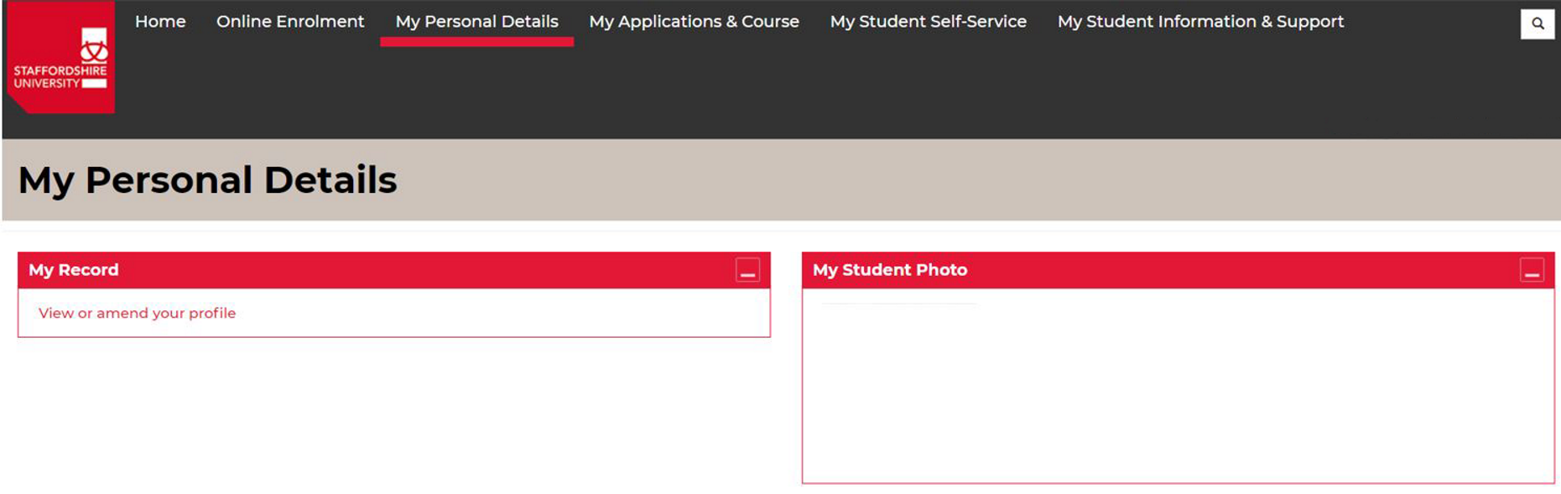Collapse the My Student Photo panel

coord(1532,270)
